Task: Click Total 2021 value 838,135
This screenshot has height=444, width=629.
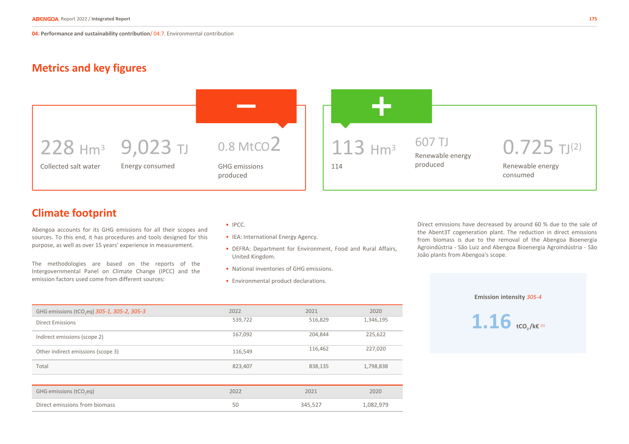Action: pos(319,366)
